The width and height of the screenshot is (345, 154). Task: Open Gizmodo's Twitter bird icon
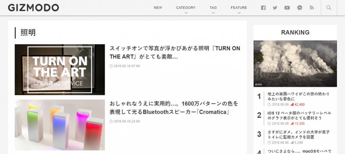[275, 8]
